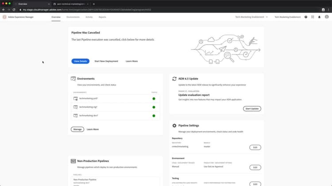Click the View Details button
This screenshot has width=332, height=186.
click(80, 61)
